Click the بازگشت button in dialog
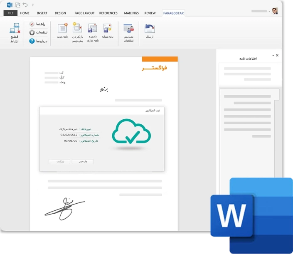 [59, 161]
